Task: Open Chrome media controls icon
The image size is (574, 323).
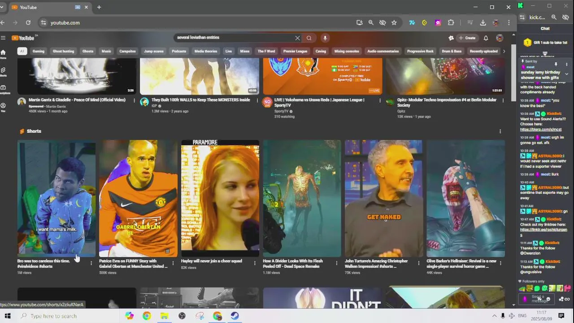Action: [470, 22]
